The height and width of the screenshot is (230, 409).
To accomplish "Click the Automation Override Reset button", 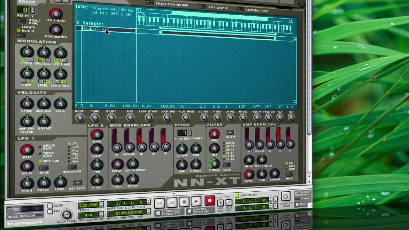I will (298, 204).
